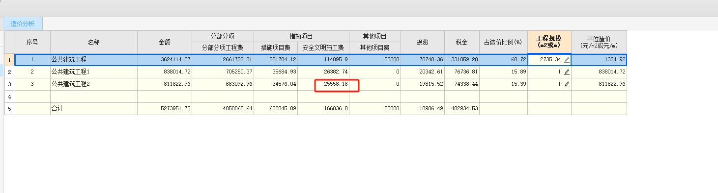718x193 pixels.
Task: Click ratio cell 15.39
Action: [503, 84]
